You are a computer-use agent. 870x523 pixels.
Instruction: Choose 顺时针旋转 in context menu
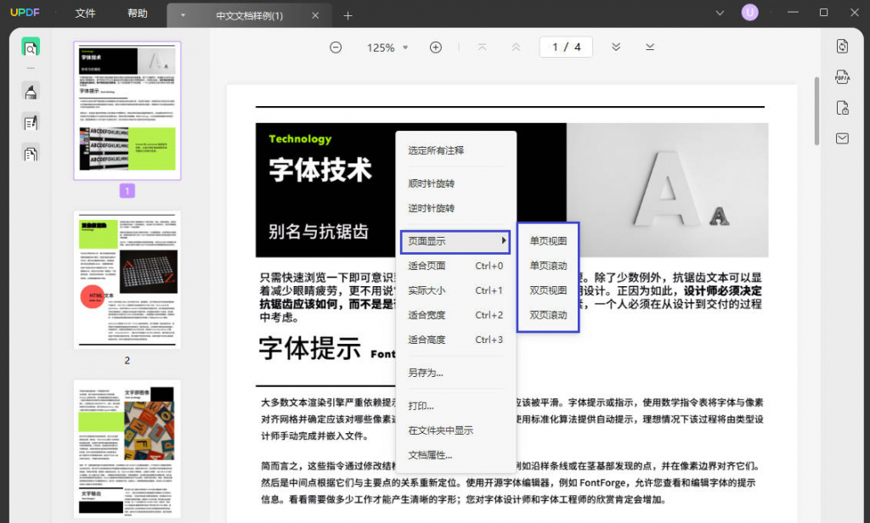point(432,183)
